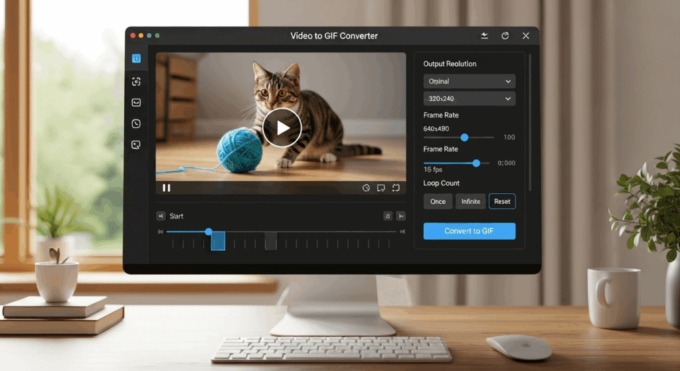Click the screen-shaped icon in the video control bar

pyautogui.click(x=381, y=188)
